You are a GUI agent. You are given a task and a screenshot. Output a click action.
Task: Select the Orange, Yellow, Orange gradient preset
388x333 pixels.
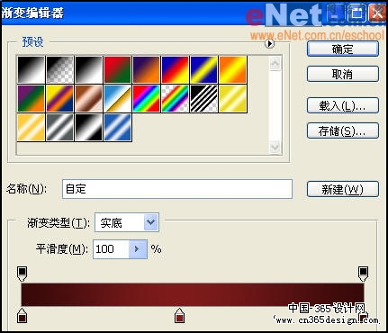coord(232,69)
